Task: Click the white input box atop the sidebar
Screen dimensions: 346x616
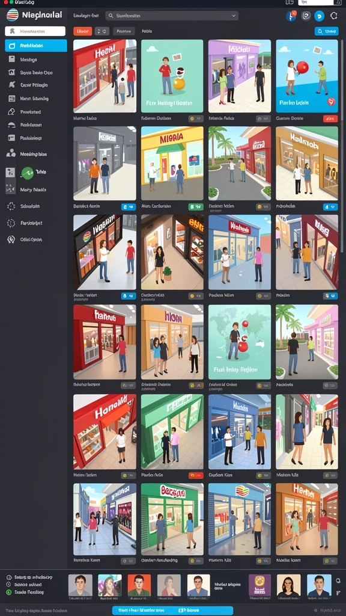Action: (35, 31)
